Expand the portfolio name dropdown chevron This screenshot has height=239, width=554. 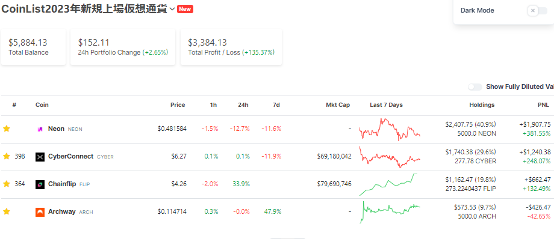click(x=172, y=9)
